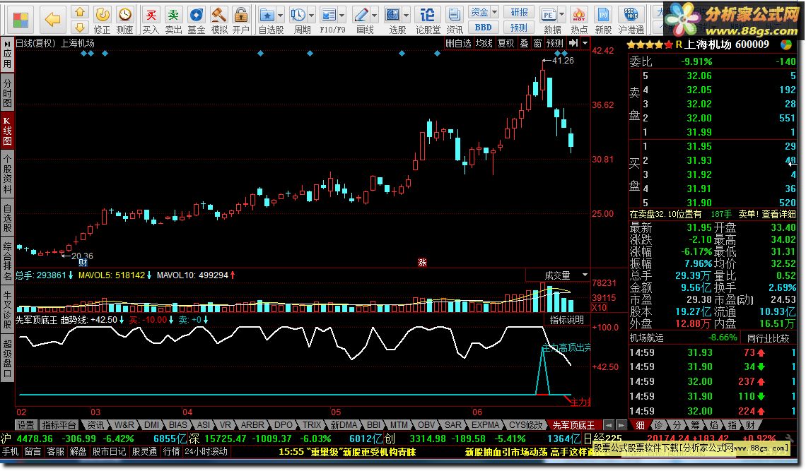Click the 测速 clock icon
This screenshot has height=471, width=806.
pos(124,14)
